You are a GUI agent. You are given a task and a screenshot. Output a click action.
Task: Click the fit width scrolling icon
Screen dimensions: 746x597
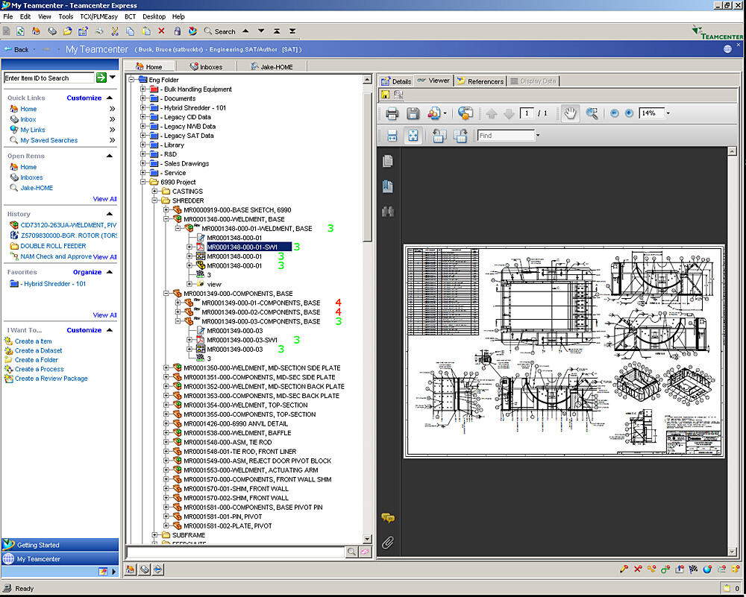pyautogui.click(x=392, y=136)
